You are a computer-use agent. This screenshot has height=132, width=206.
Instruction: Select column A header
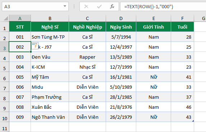tap(20, 19)
